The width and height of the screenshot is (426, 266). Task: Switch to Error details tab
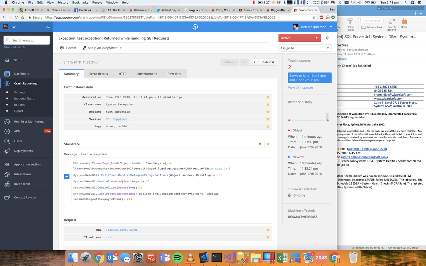pos(99,73)
